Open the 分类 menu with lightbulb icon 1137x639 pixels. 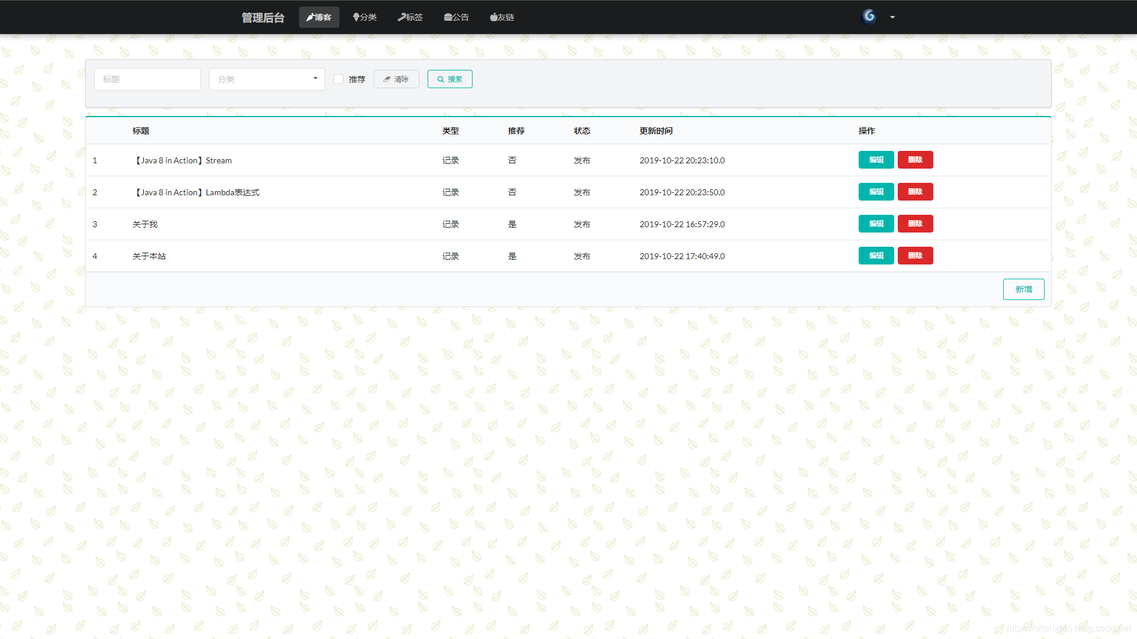click(365, 17)
